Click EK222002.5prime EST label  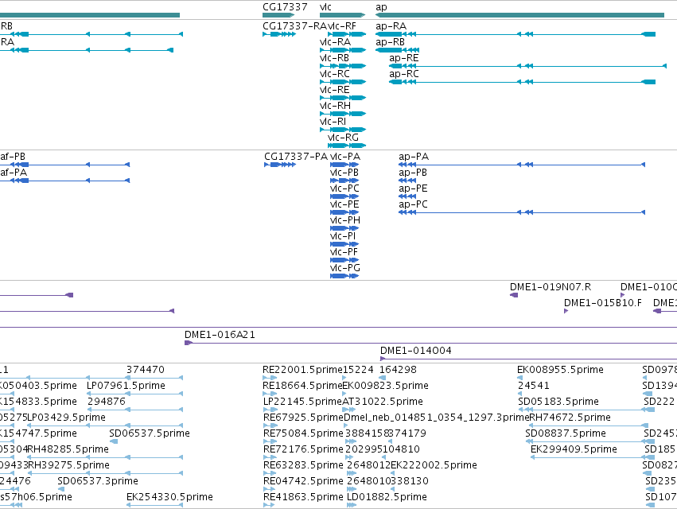pos(434,465)
